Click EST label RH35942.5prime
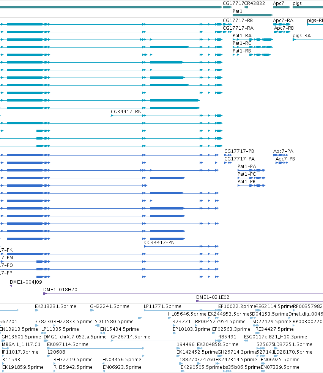Image resolution: width=323 pixels, height=373 pixels. (73, 367)
